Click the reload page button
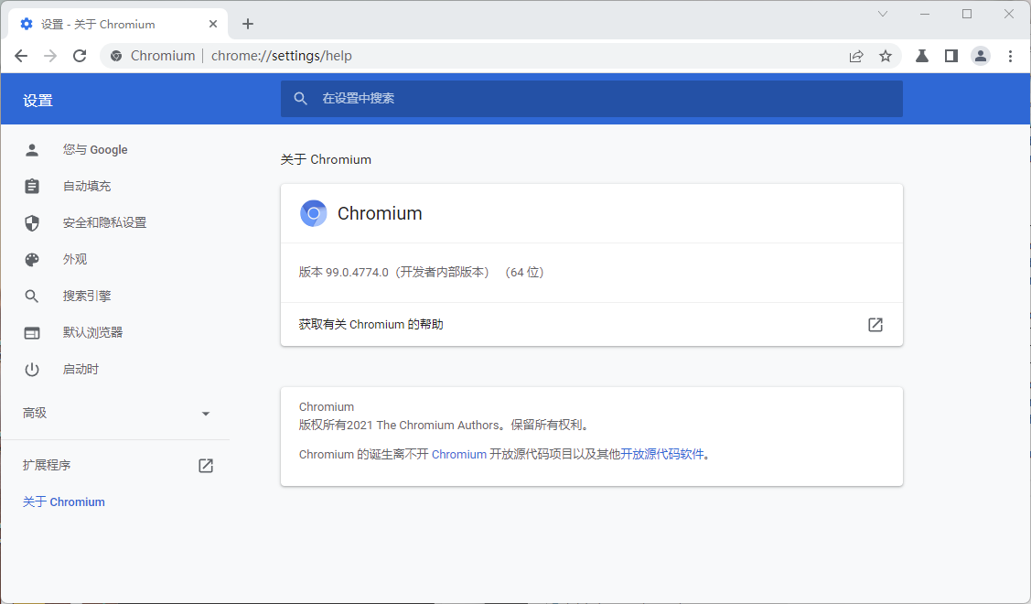The image size is (1031, 604). pyautogui.click(x=80, y=56)
